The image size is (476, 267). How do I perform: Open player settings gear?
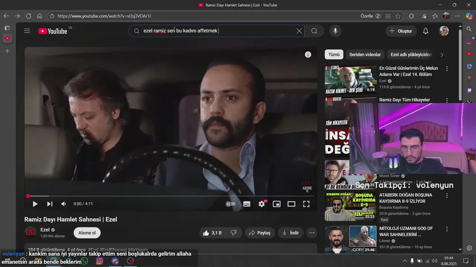(x=262, y=204)
